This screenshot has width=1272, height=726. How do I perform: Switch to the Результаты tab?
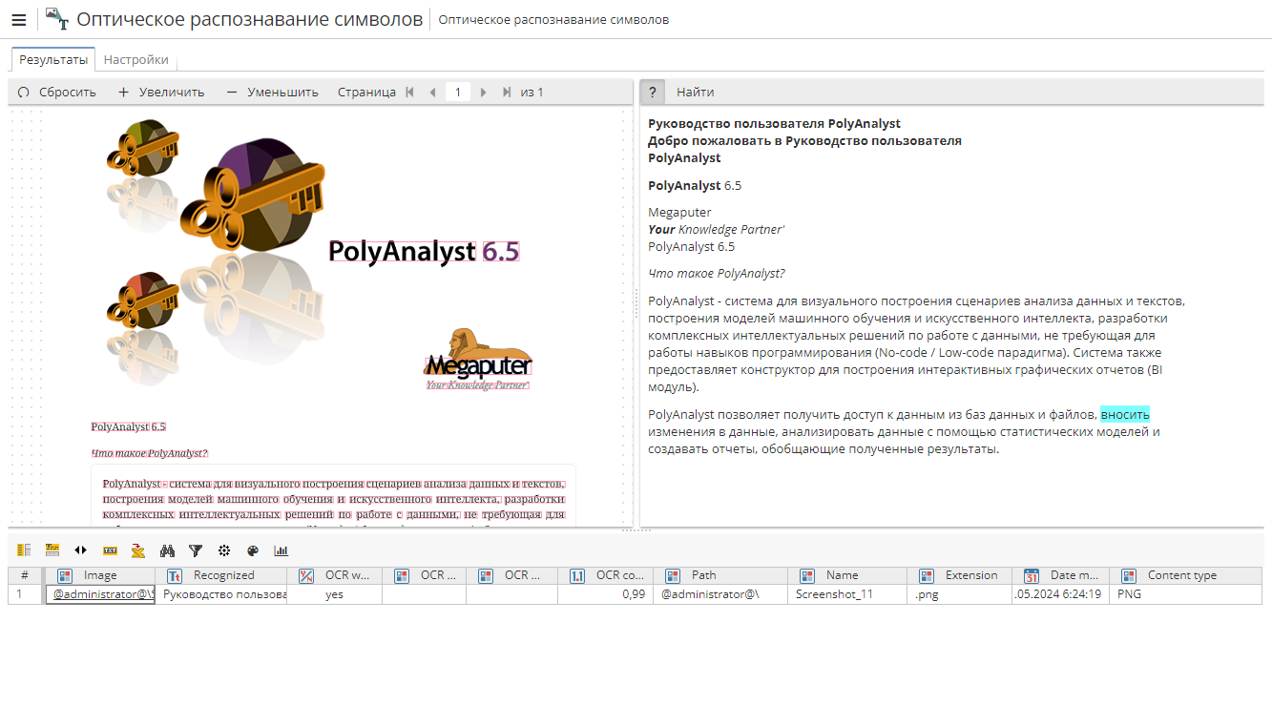click(x=53, y=59)
